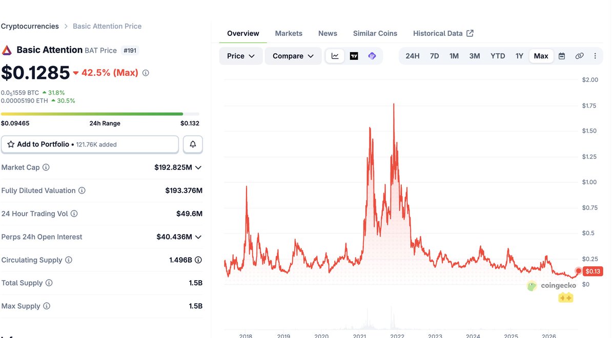Select the YTD time range
615x338 pixels.
[x=498, y=56]
